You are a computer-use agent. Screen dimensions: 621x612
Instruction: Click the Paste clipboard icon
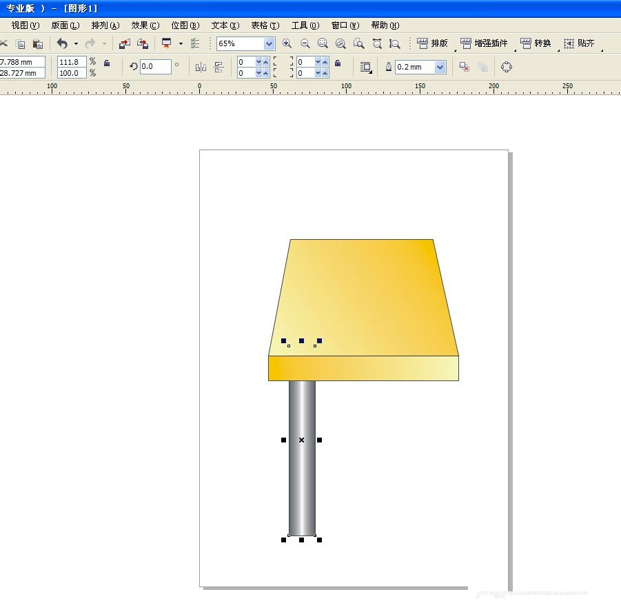[x=38, y=43]
